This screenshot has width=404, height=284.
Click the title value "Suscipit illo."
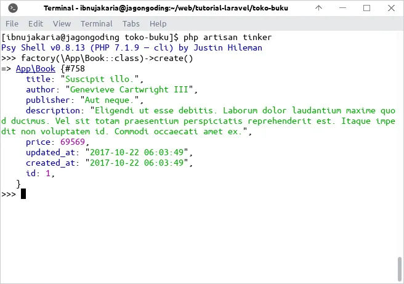point(99,79)
